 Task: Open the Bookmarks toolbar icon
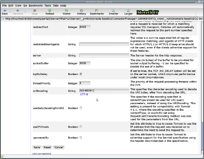tap(96, 10)
